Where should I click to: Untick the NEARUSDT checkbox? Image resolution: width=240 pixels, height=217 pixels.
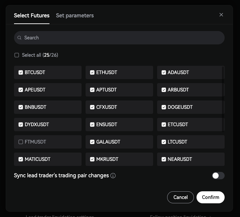pyautogui.click(x=164, y=159)
